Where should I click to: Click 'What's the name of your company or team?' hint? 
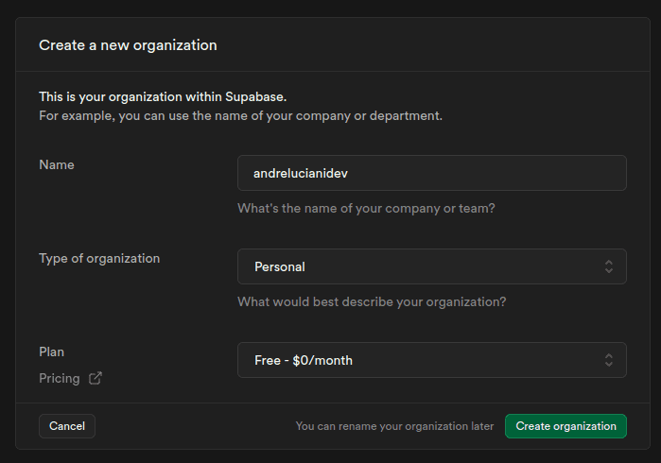(366, 208)
